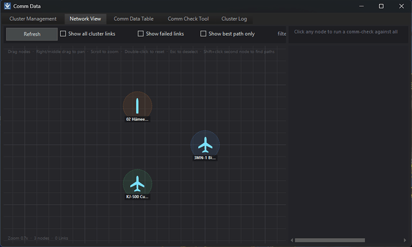Click the 'Zoom 0.7x' status text
The image size is (412, 247).
click(18, 238)
